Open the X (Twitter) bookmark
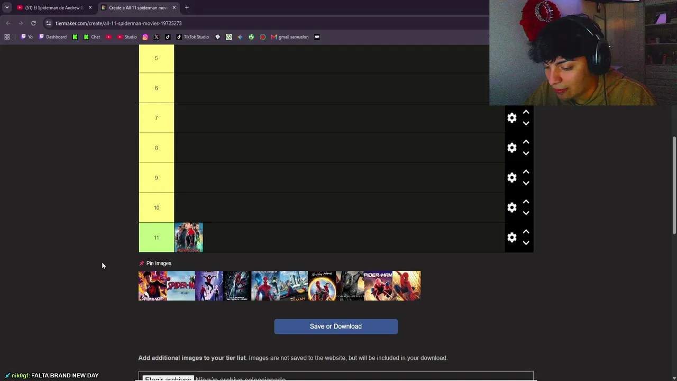Image resolution: width=677 pixels, height=381 pixels. (157, 37)
